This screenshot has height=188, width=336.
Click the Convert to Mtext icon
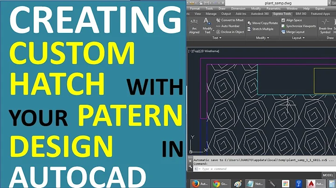pyautogui.click(x=218, y=20)
